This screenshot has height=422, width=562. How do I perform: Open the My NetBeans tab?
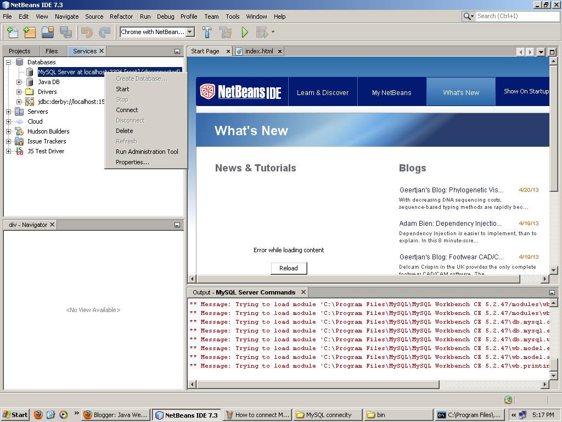pos(391,92)
